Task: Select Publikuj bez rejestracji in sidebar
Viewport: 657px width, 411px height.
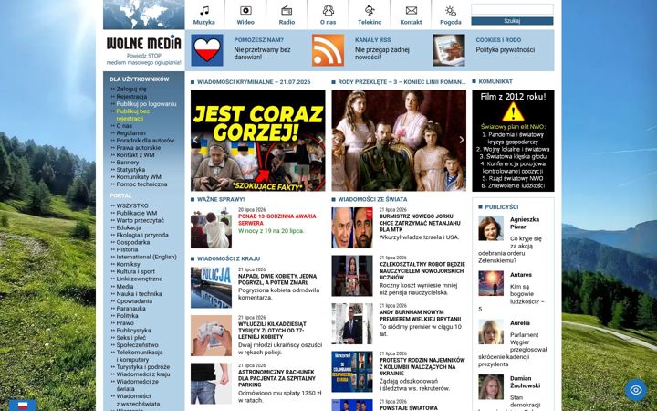Action: 133,115
